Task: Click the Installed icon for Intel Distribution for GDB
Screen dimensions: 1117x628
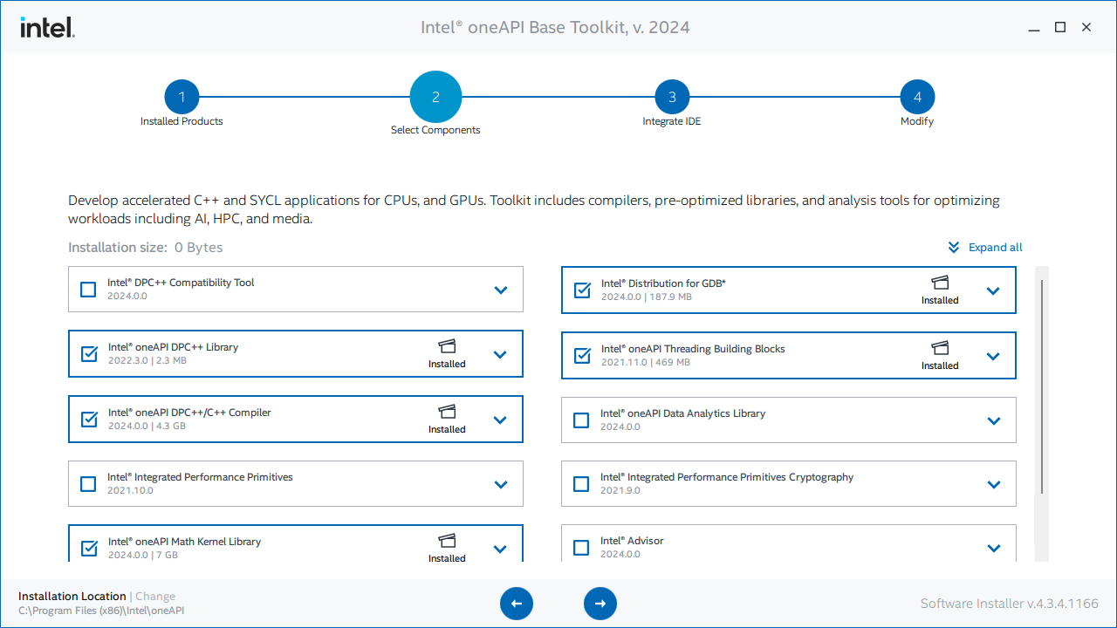Action: (x=940, y=283)
